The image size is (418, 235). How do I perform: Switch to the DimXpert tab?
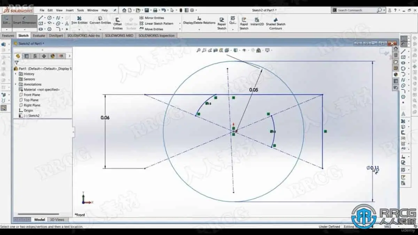point(56,36)
